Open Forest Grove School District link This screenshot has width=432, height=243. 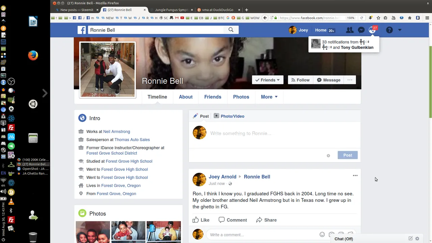click(x=112, y=153)
